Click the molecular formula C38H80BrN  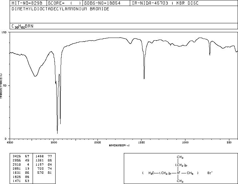[22, 26]
